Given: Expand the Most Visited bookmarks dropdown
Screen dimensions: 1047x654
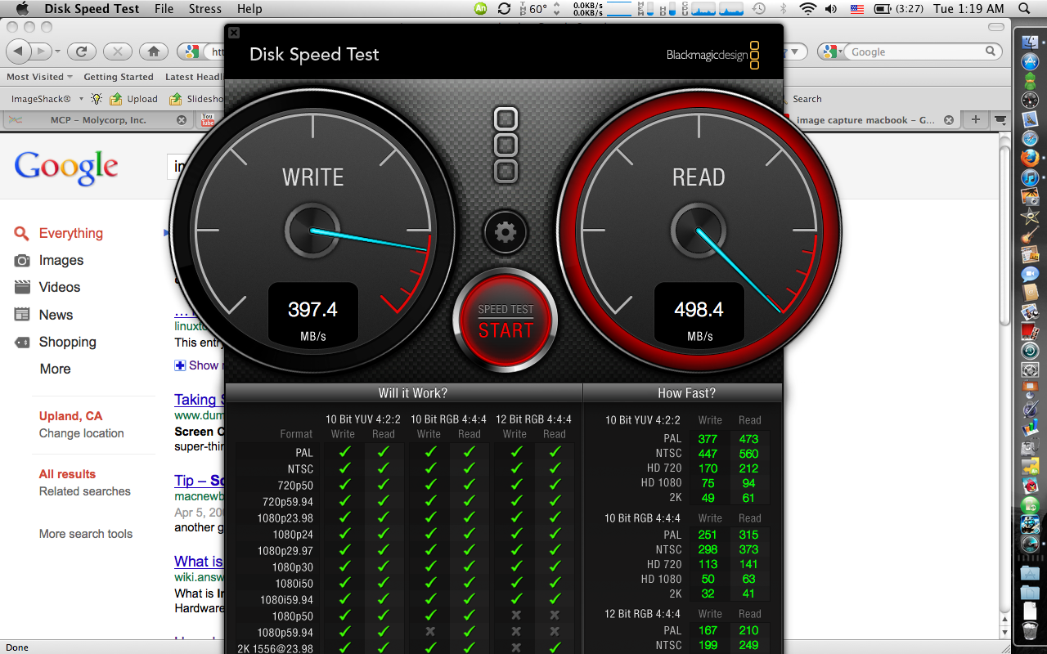Looking at the screenshot, I should coord(39,77).
